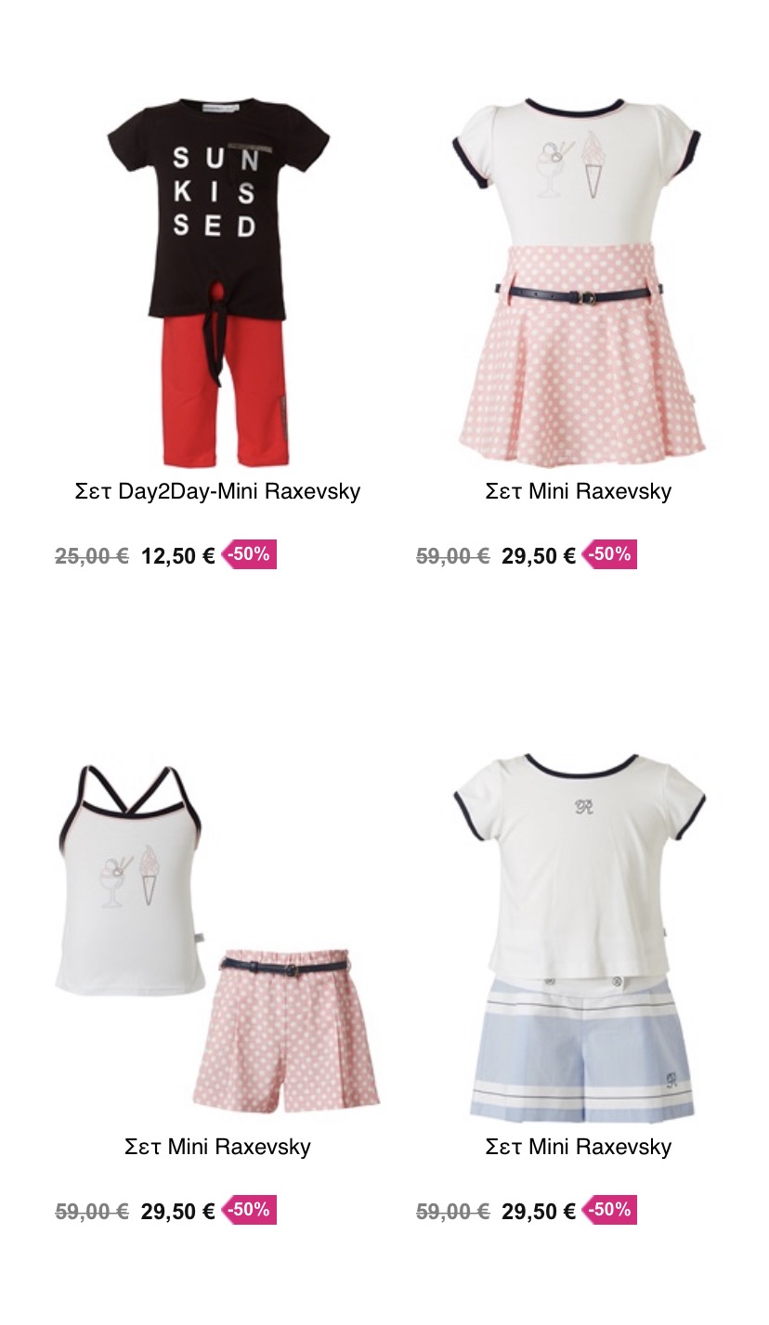Click the product title under the polka dot skirt set

pyautogui.click(x=578, y=491)
